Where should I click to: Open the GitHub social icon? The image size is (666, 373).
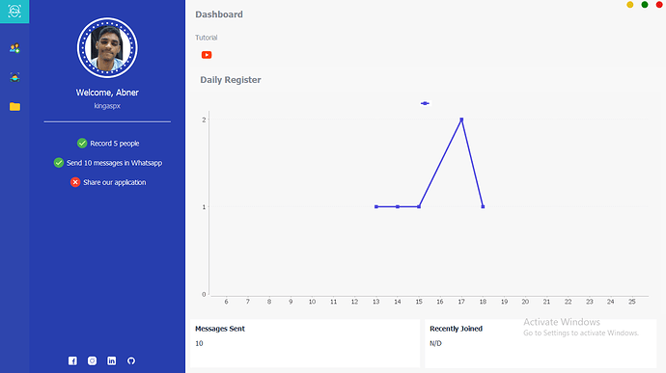pyautogui.click(x=131, y=360)
